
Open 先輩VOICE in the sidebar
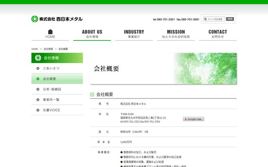coord(57,110)
